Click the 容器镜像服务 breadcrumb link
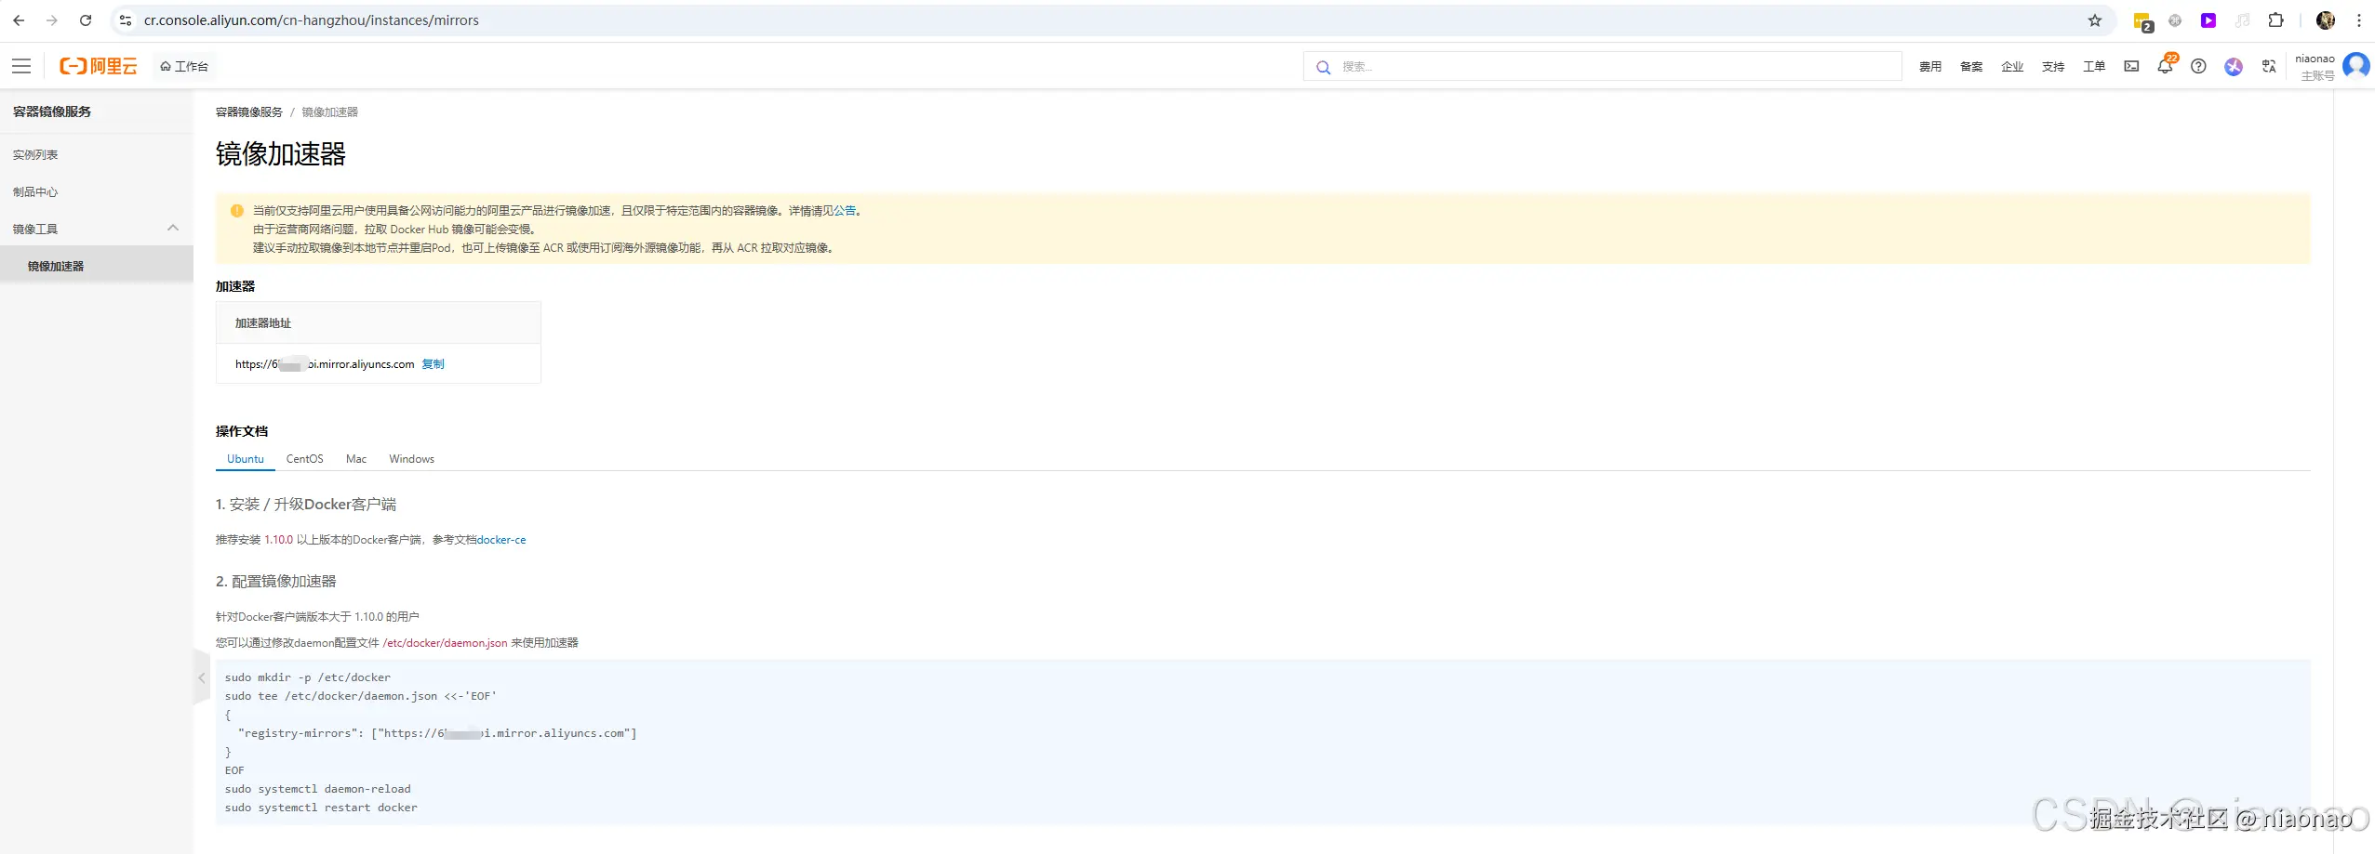This screenshot has width=2375, height=854. point(249,112)
